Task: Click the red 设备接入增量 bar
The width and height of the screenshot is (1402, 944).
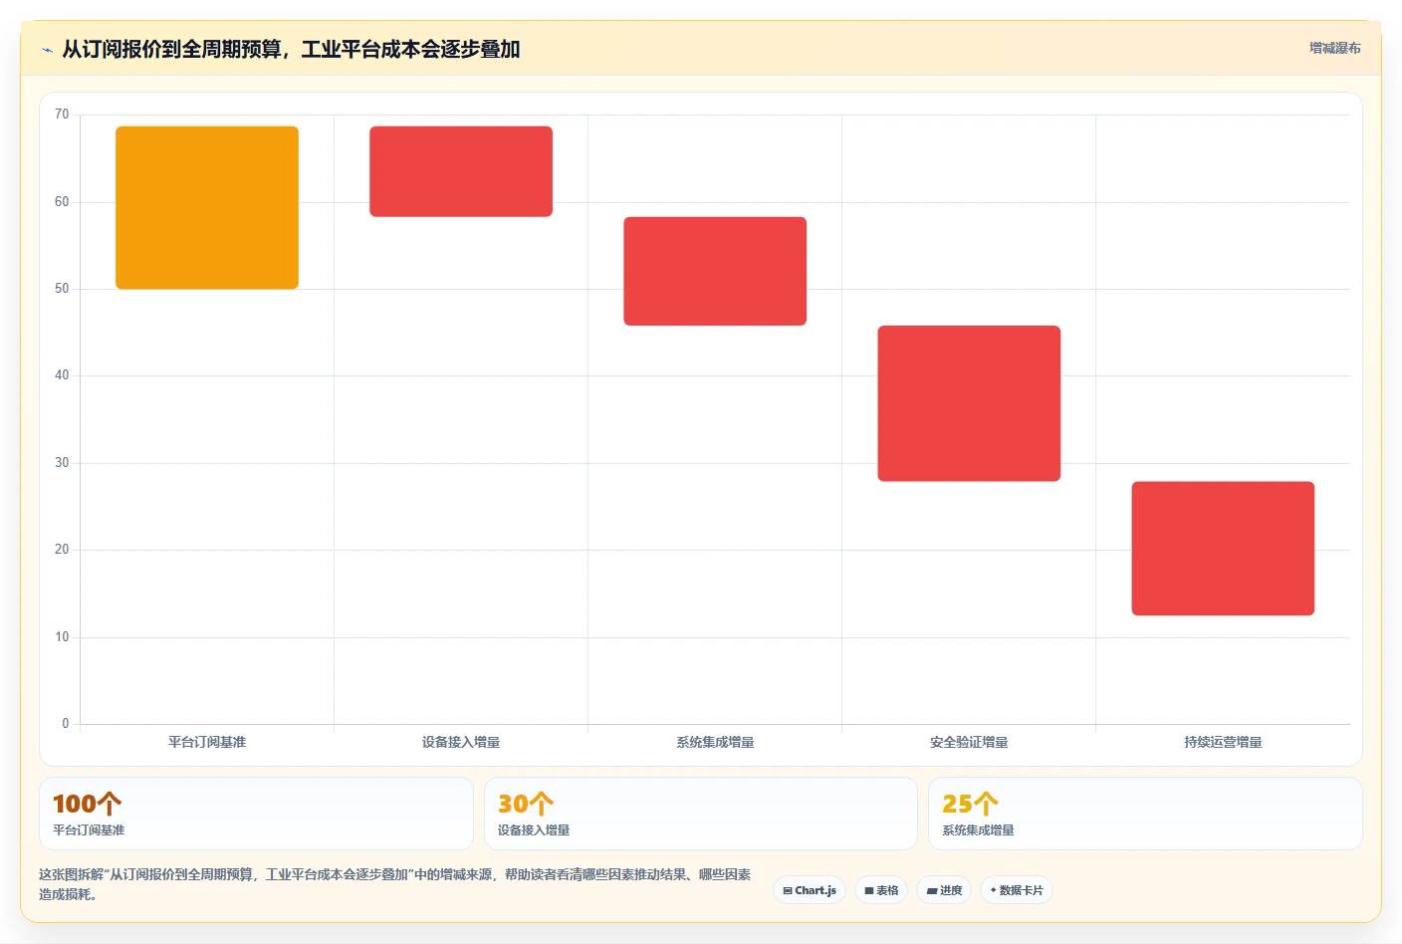Action: click(x=461, y=171)
